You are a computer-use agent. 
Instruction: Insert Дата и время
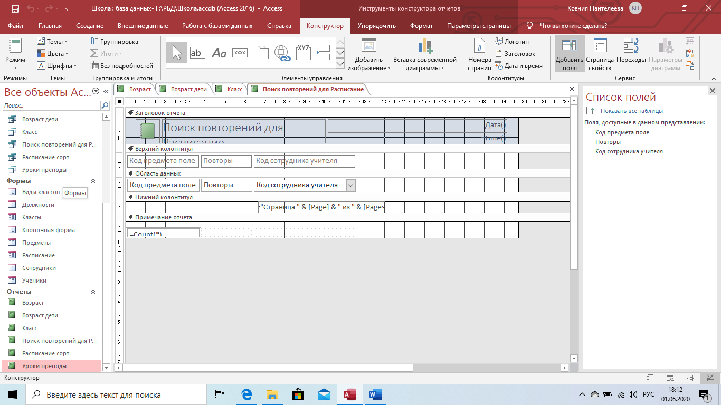[x=518, y=66]
